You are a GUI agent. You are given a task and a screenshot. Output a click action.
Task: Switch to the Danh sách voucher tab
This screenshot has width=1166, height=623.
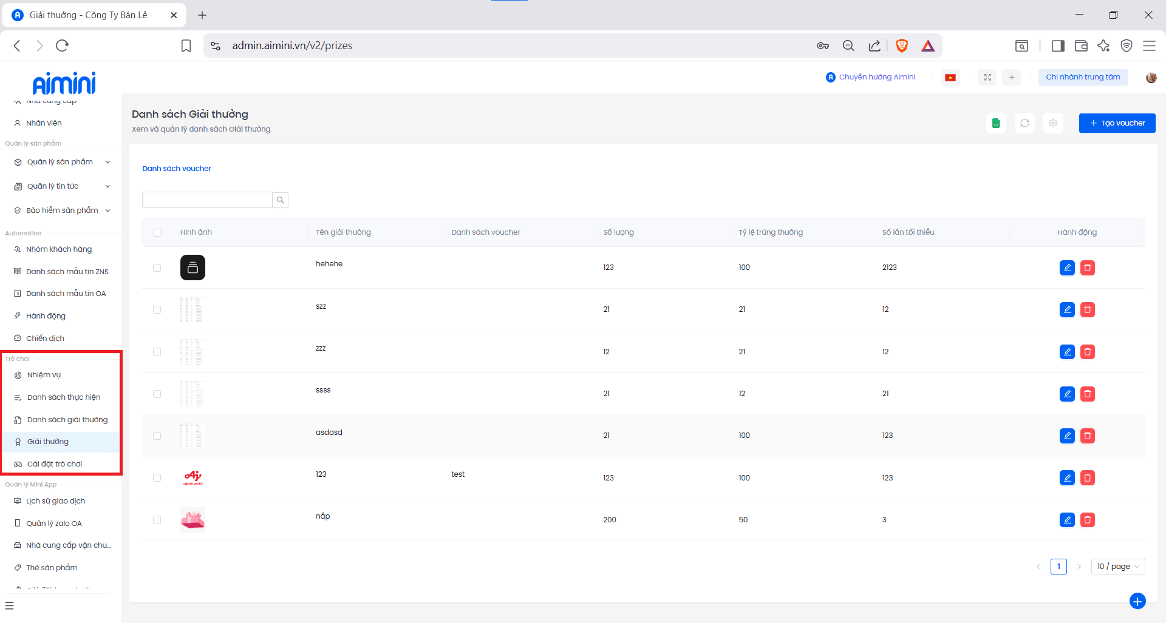[x=177, y=169]
